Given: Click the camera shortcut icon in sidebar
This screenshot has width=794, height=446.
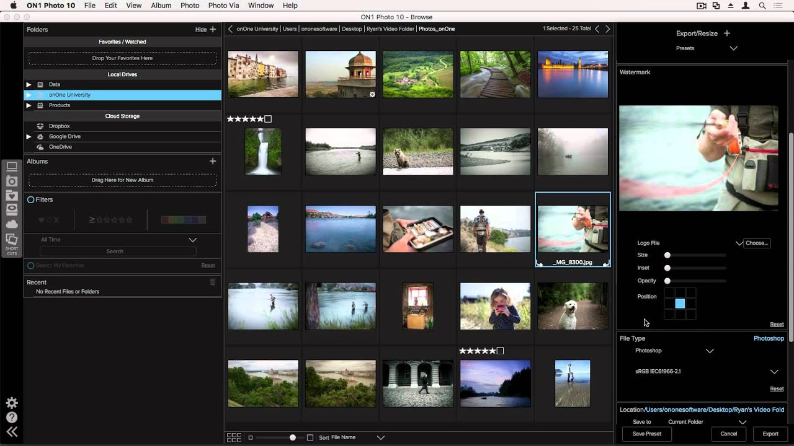Looking at the screenshot, I should (x=12, y=181).
